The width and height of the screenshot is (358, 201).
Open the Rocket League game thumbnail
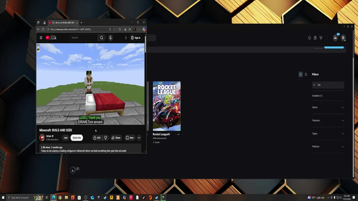[x=167, y=106]
